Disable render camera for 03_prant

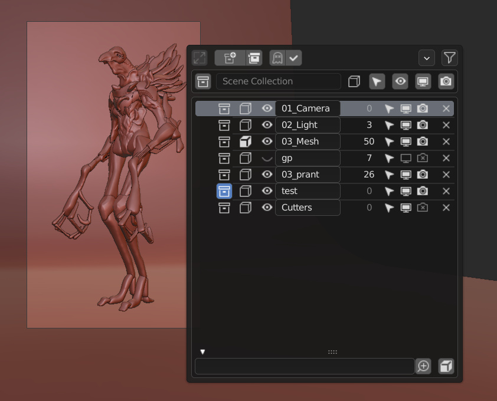point(423,175)
